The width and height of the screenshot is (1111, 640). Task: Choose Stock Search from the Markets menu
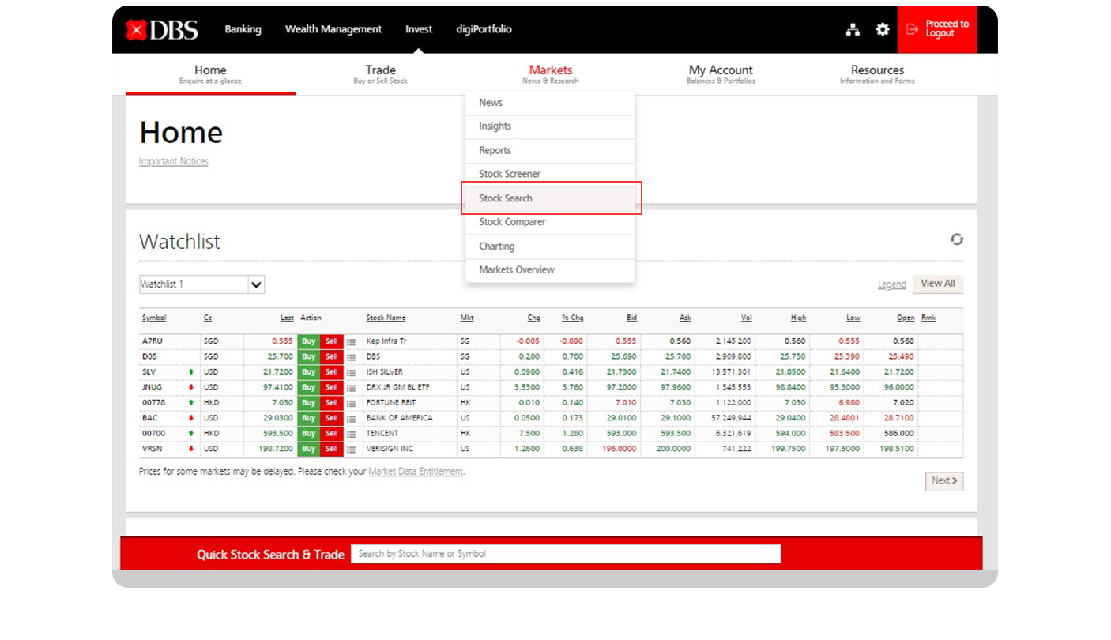coord(550,198)
